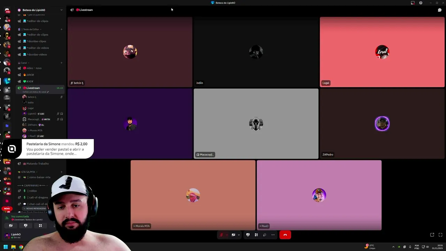The width and height of the screenshot is (446, 251).
Task: Add channel to GTA SA/MTA category
Action: point(61,172)
